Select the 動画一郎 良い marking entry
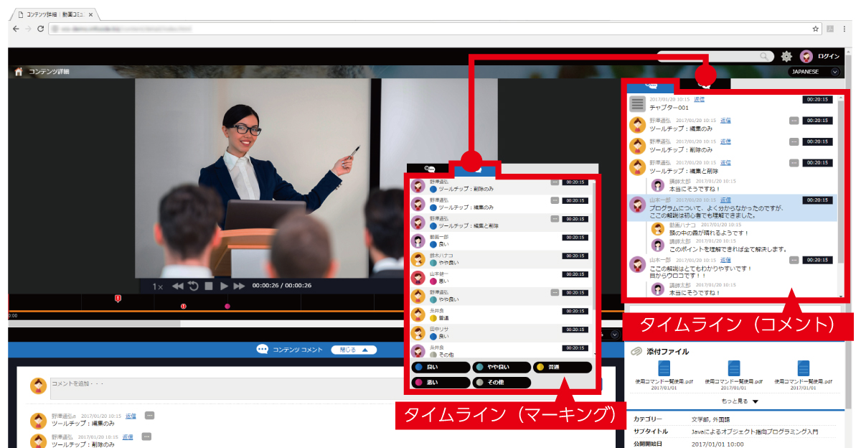This screenshot has height=448, width=861. 501,241
